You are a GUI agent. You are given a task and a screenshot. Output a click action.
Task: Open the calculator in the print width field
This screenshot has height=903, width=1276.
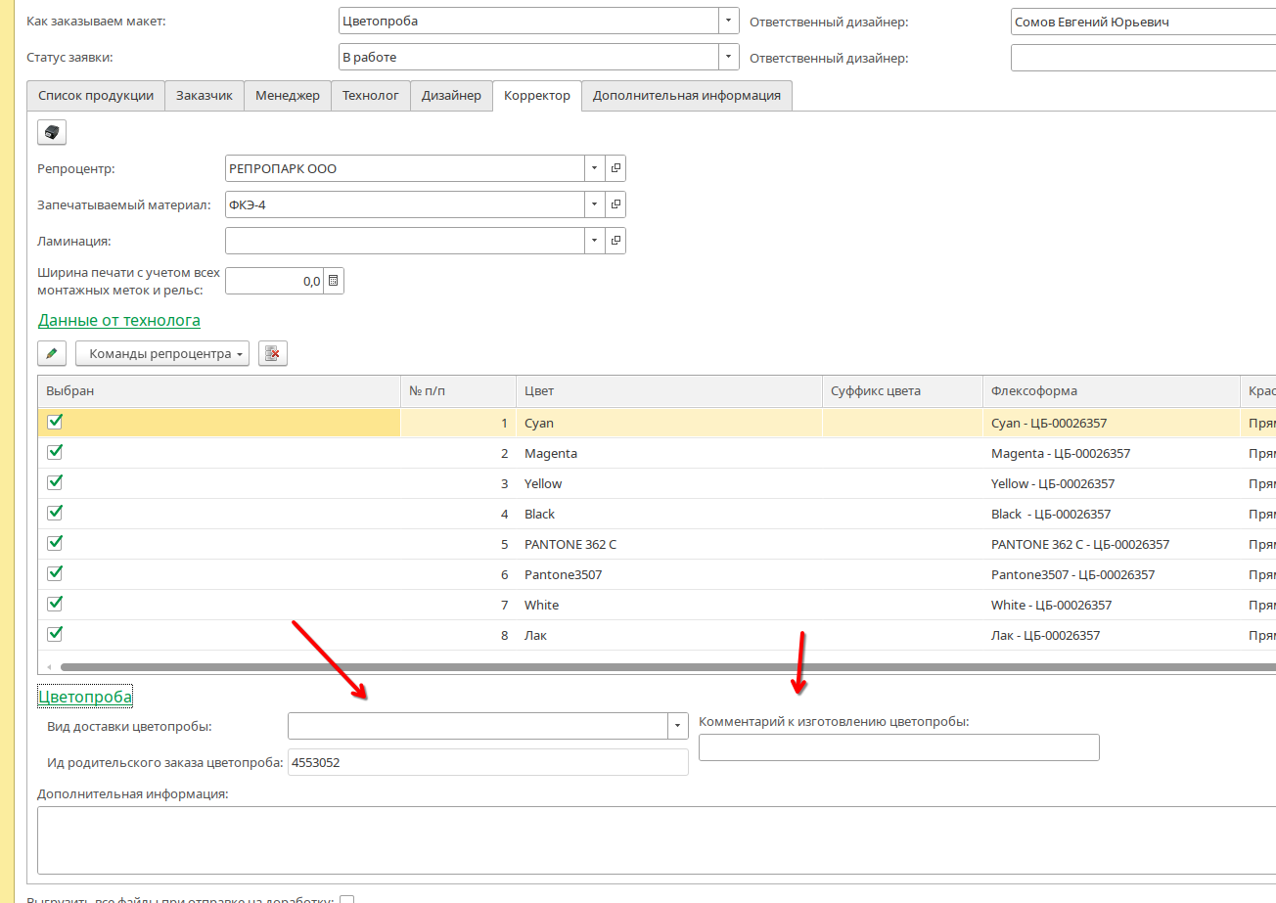(333, 282)
